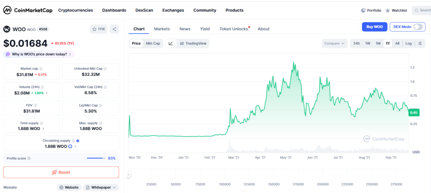Click the Vol/Mkt Cap (24h) info icon
431x193 pixels.
[105, 87]
